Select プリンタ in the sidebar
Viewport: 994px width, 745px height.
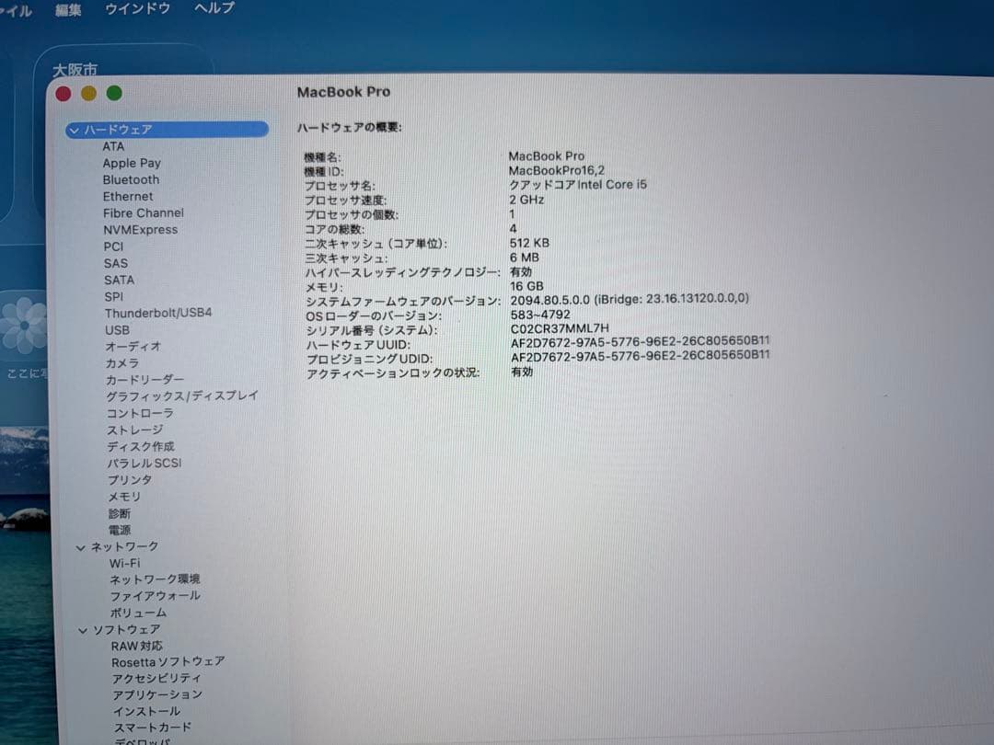click(130, 479)
